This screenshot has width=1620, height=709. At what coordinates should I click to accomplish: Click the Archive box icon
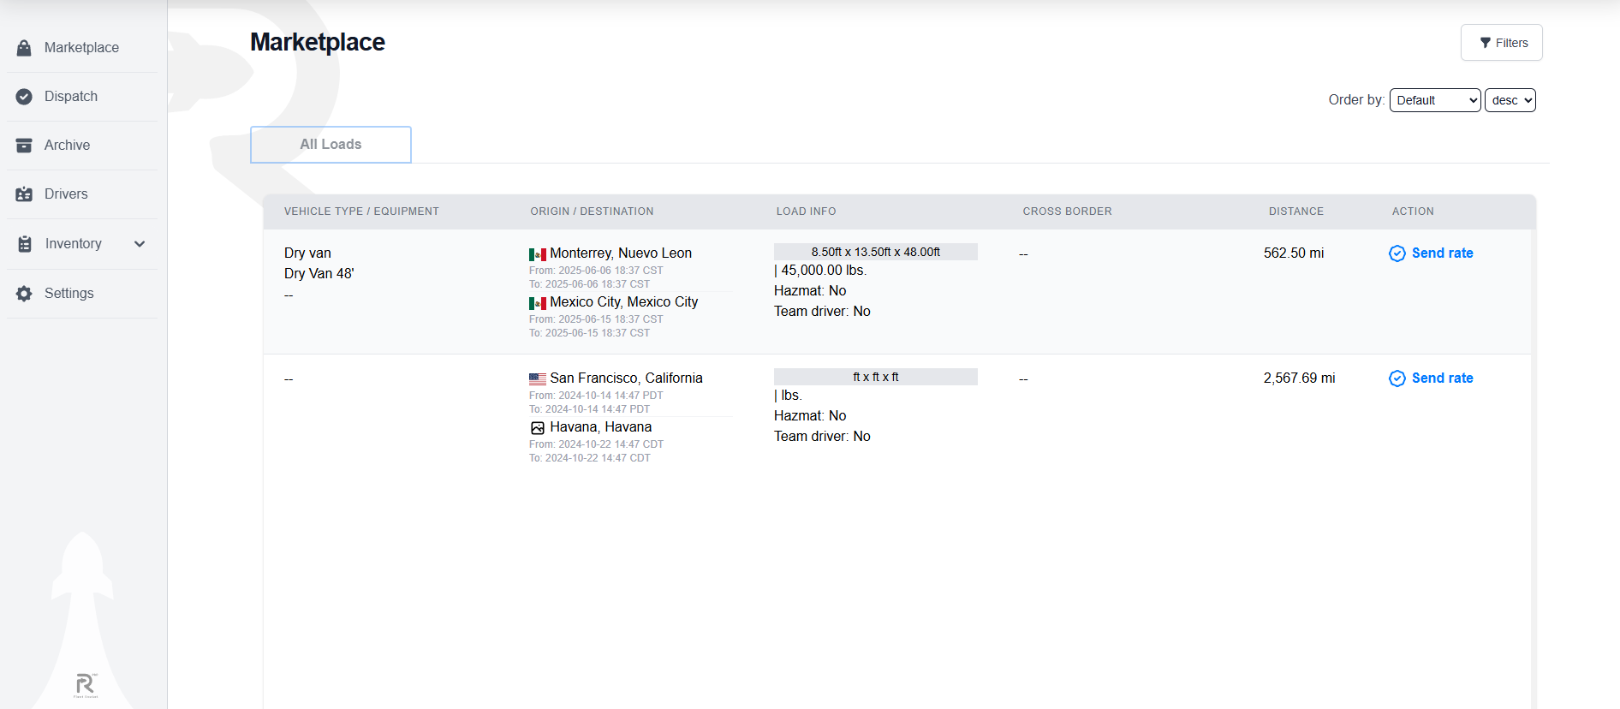[x=24, y=146]
